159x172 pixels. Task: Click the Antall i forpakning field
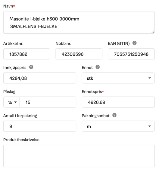click(40, 126)
